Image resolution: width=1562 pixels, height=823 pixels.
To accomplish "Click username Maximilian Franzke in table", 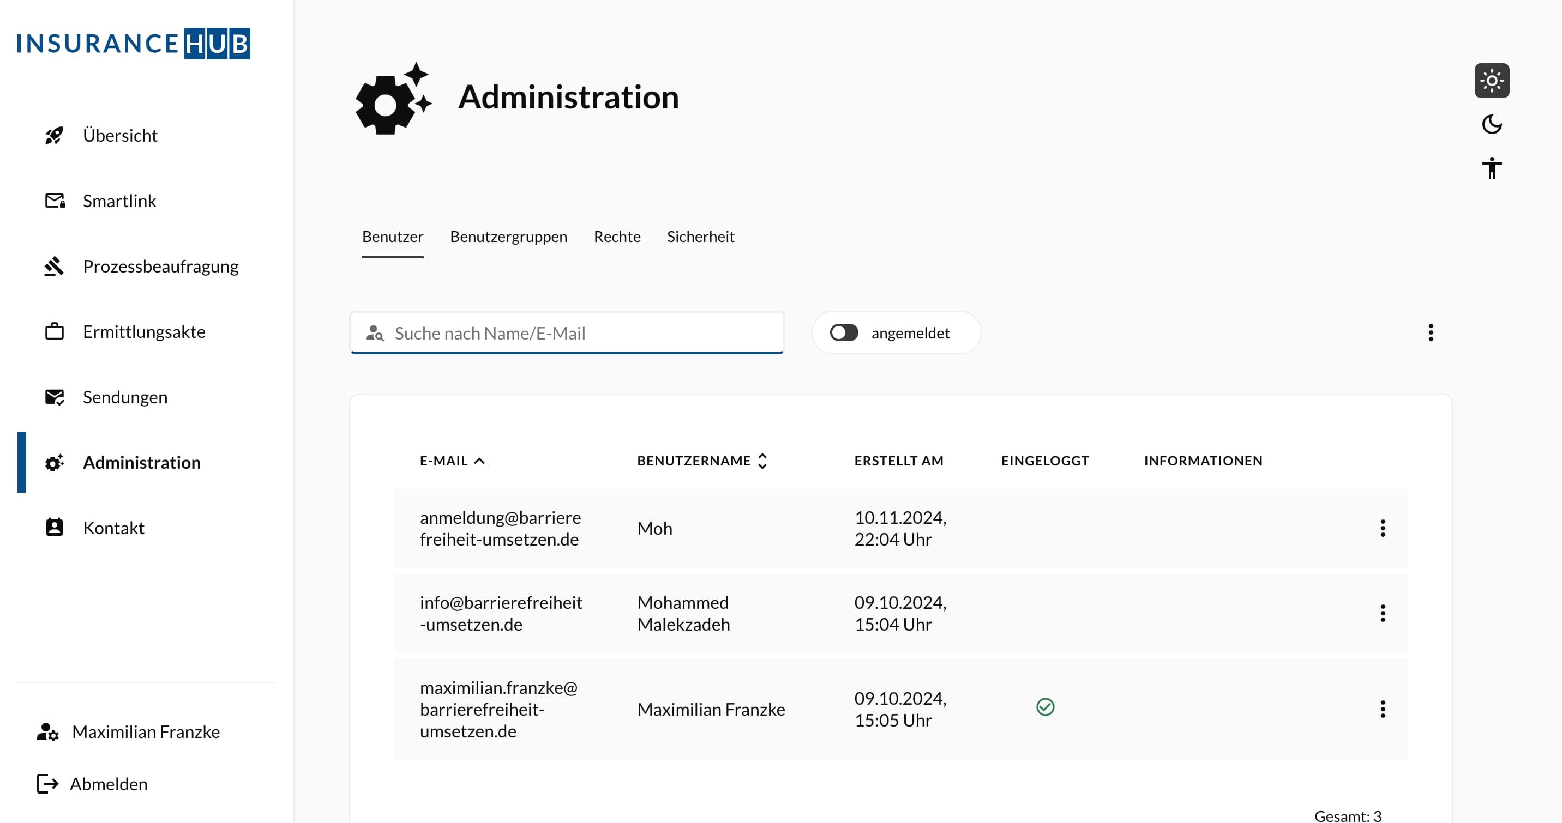I will [x=711, y=709].
